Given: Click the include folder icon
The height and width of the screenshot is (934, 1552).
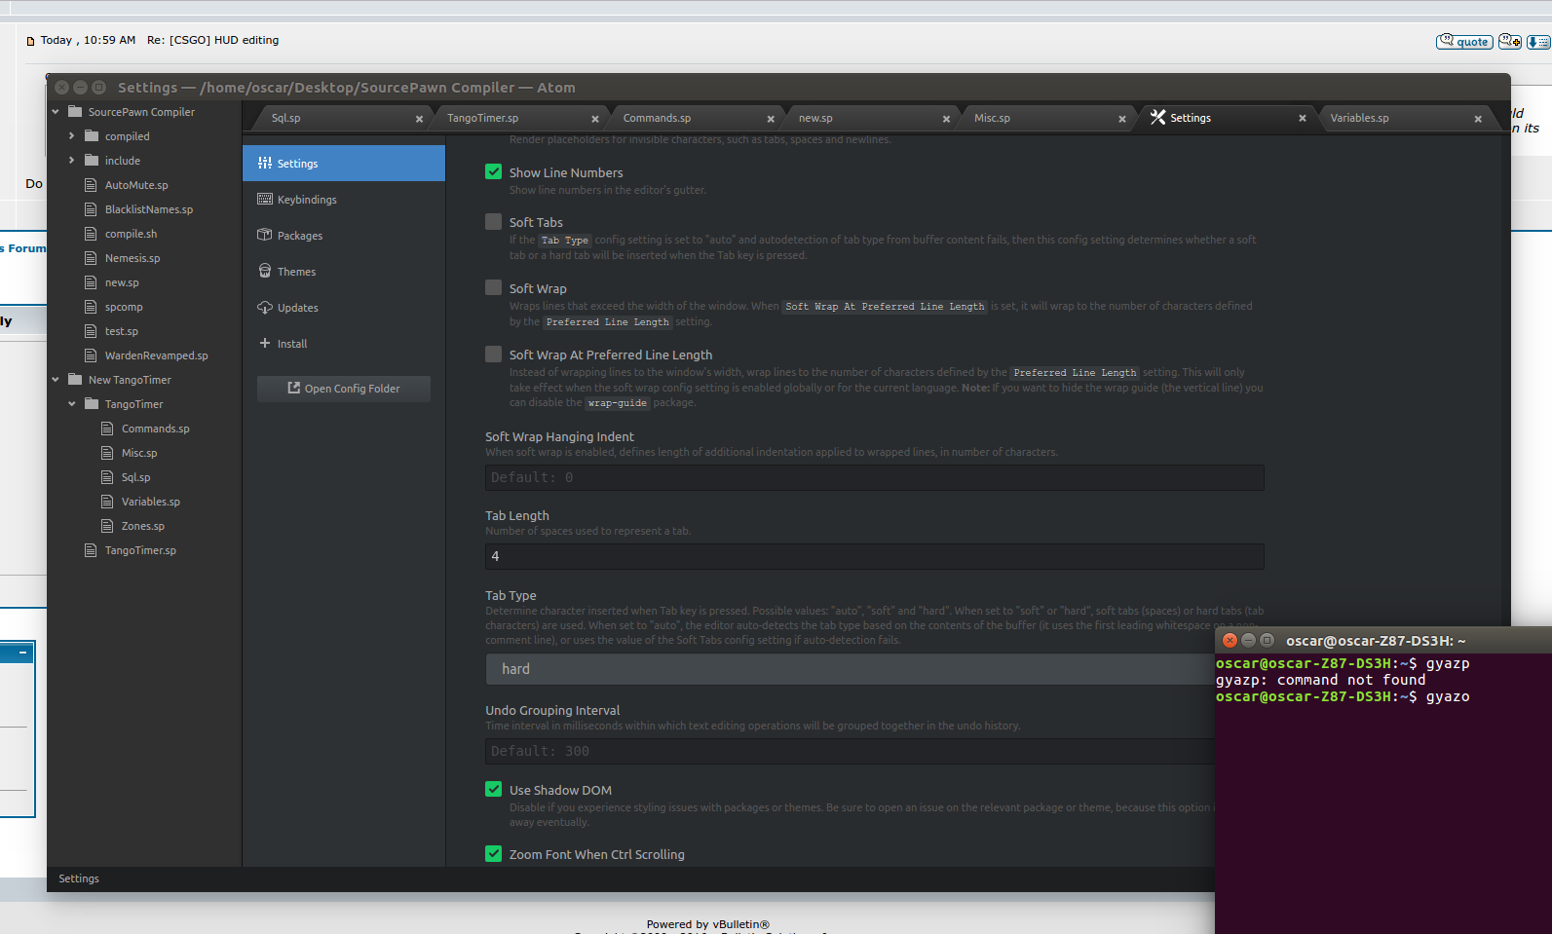Looking at the screenshot, I should pyautogui.click(x=92, y=161).
